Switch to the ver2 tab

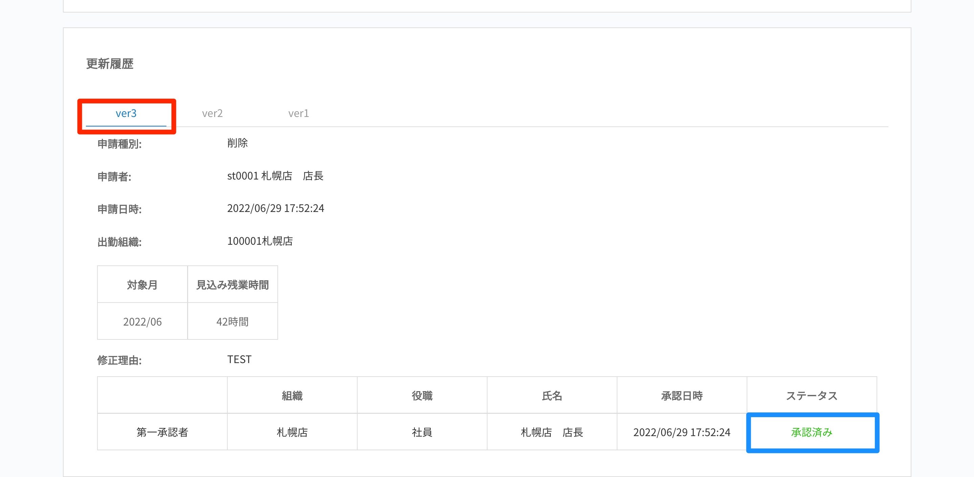pos(212,113)
